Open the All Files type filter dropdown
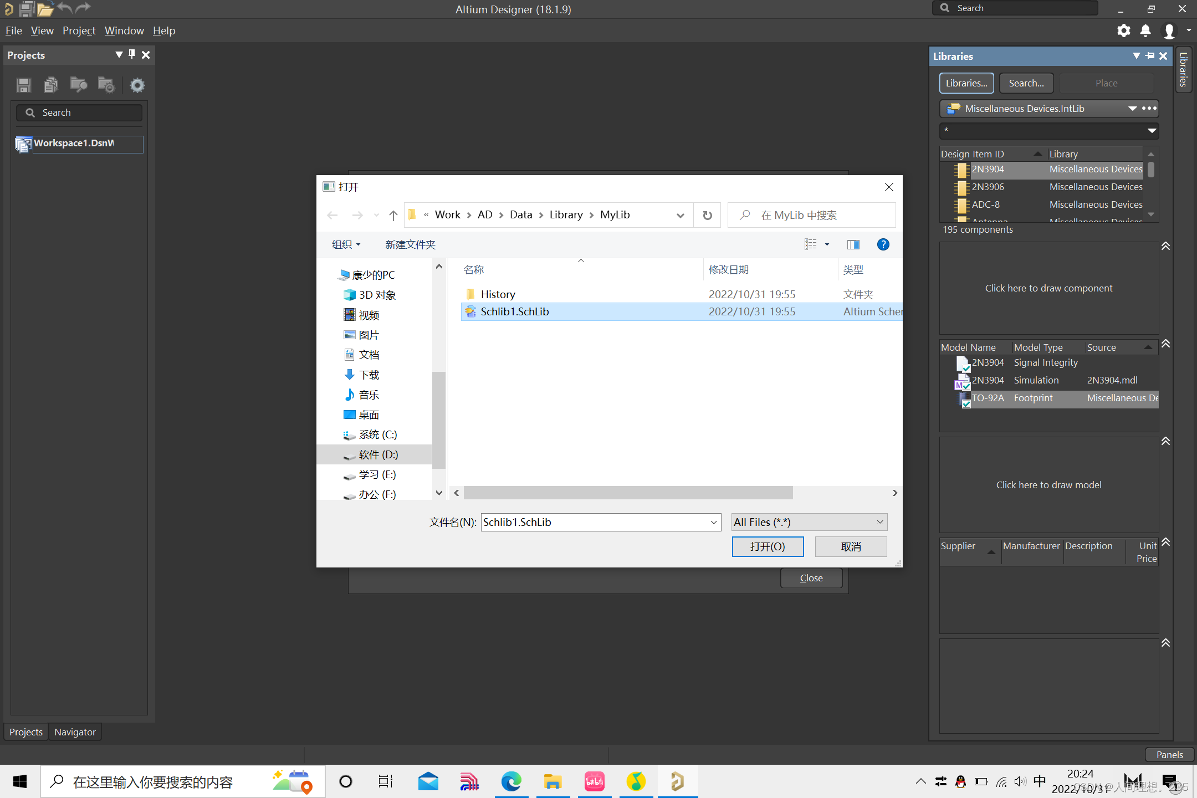1197x798 pixels. [809, 522]
